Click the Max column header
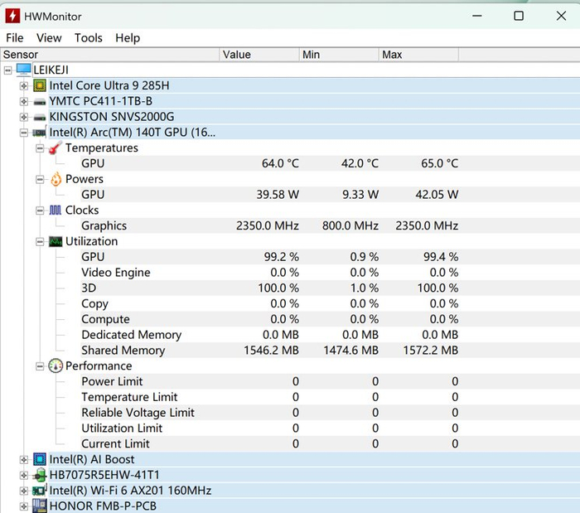The height and width of the screenshot is (513, 580). tap(392, 55)
